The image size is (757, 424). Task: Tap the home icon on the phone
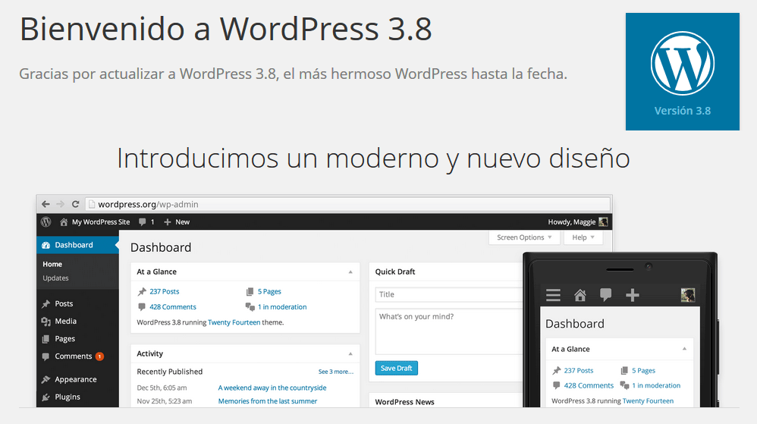[x=580, y=295]
